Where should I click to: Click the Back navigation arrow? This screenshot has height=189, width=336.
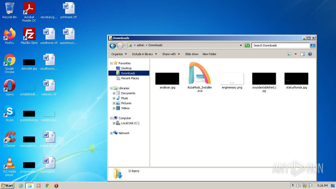pyautogui.click(x=113, y=45)
